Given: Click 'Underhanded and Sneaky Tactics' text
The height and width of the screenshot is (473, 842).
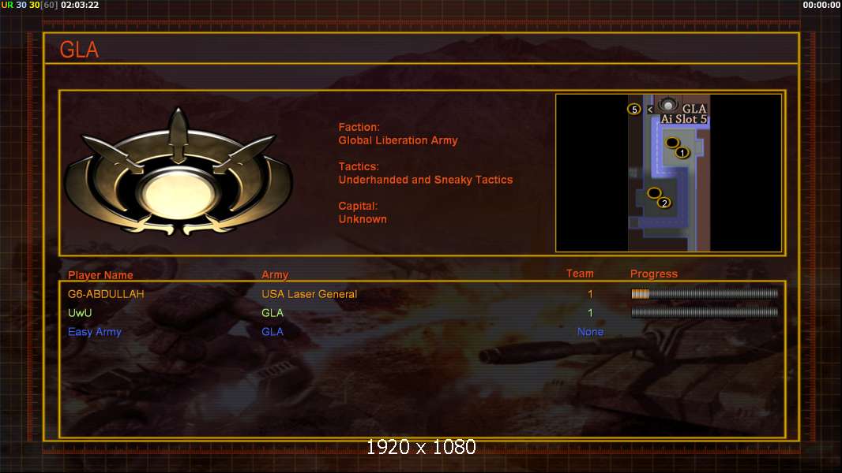Looking at the screenshot, I should click(425, 180).
